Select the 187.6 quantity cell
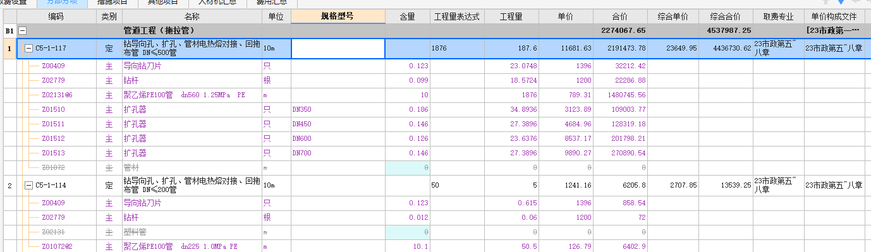 (x=511, y=48)
